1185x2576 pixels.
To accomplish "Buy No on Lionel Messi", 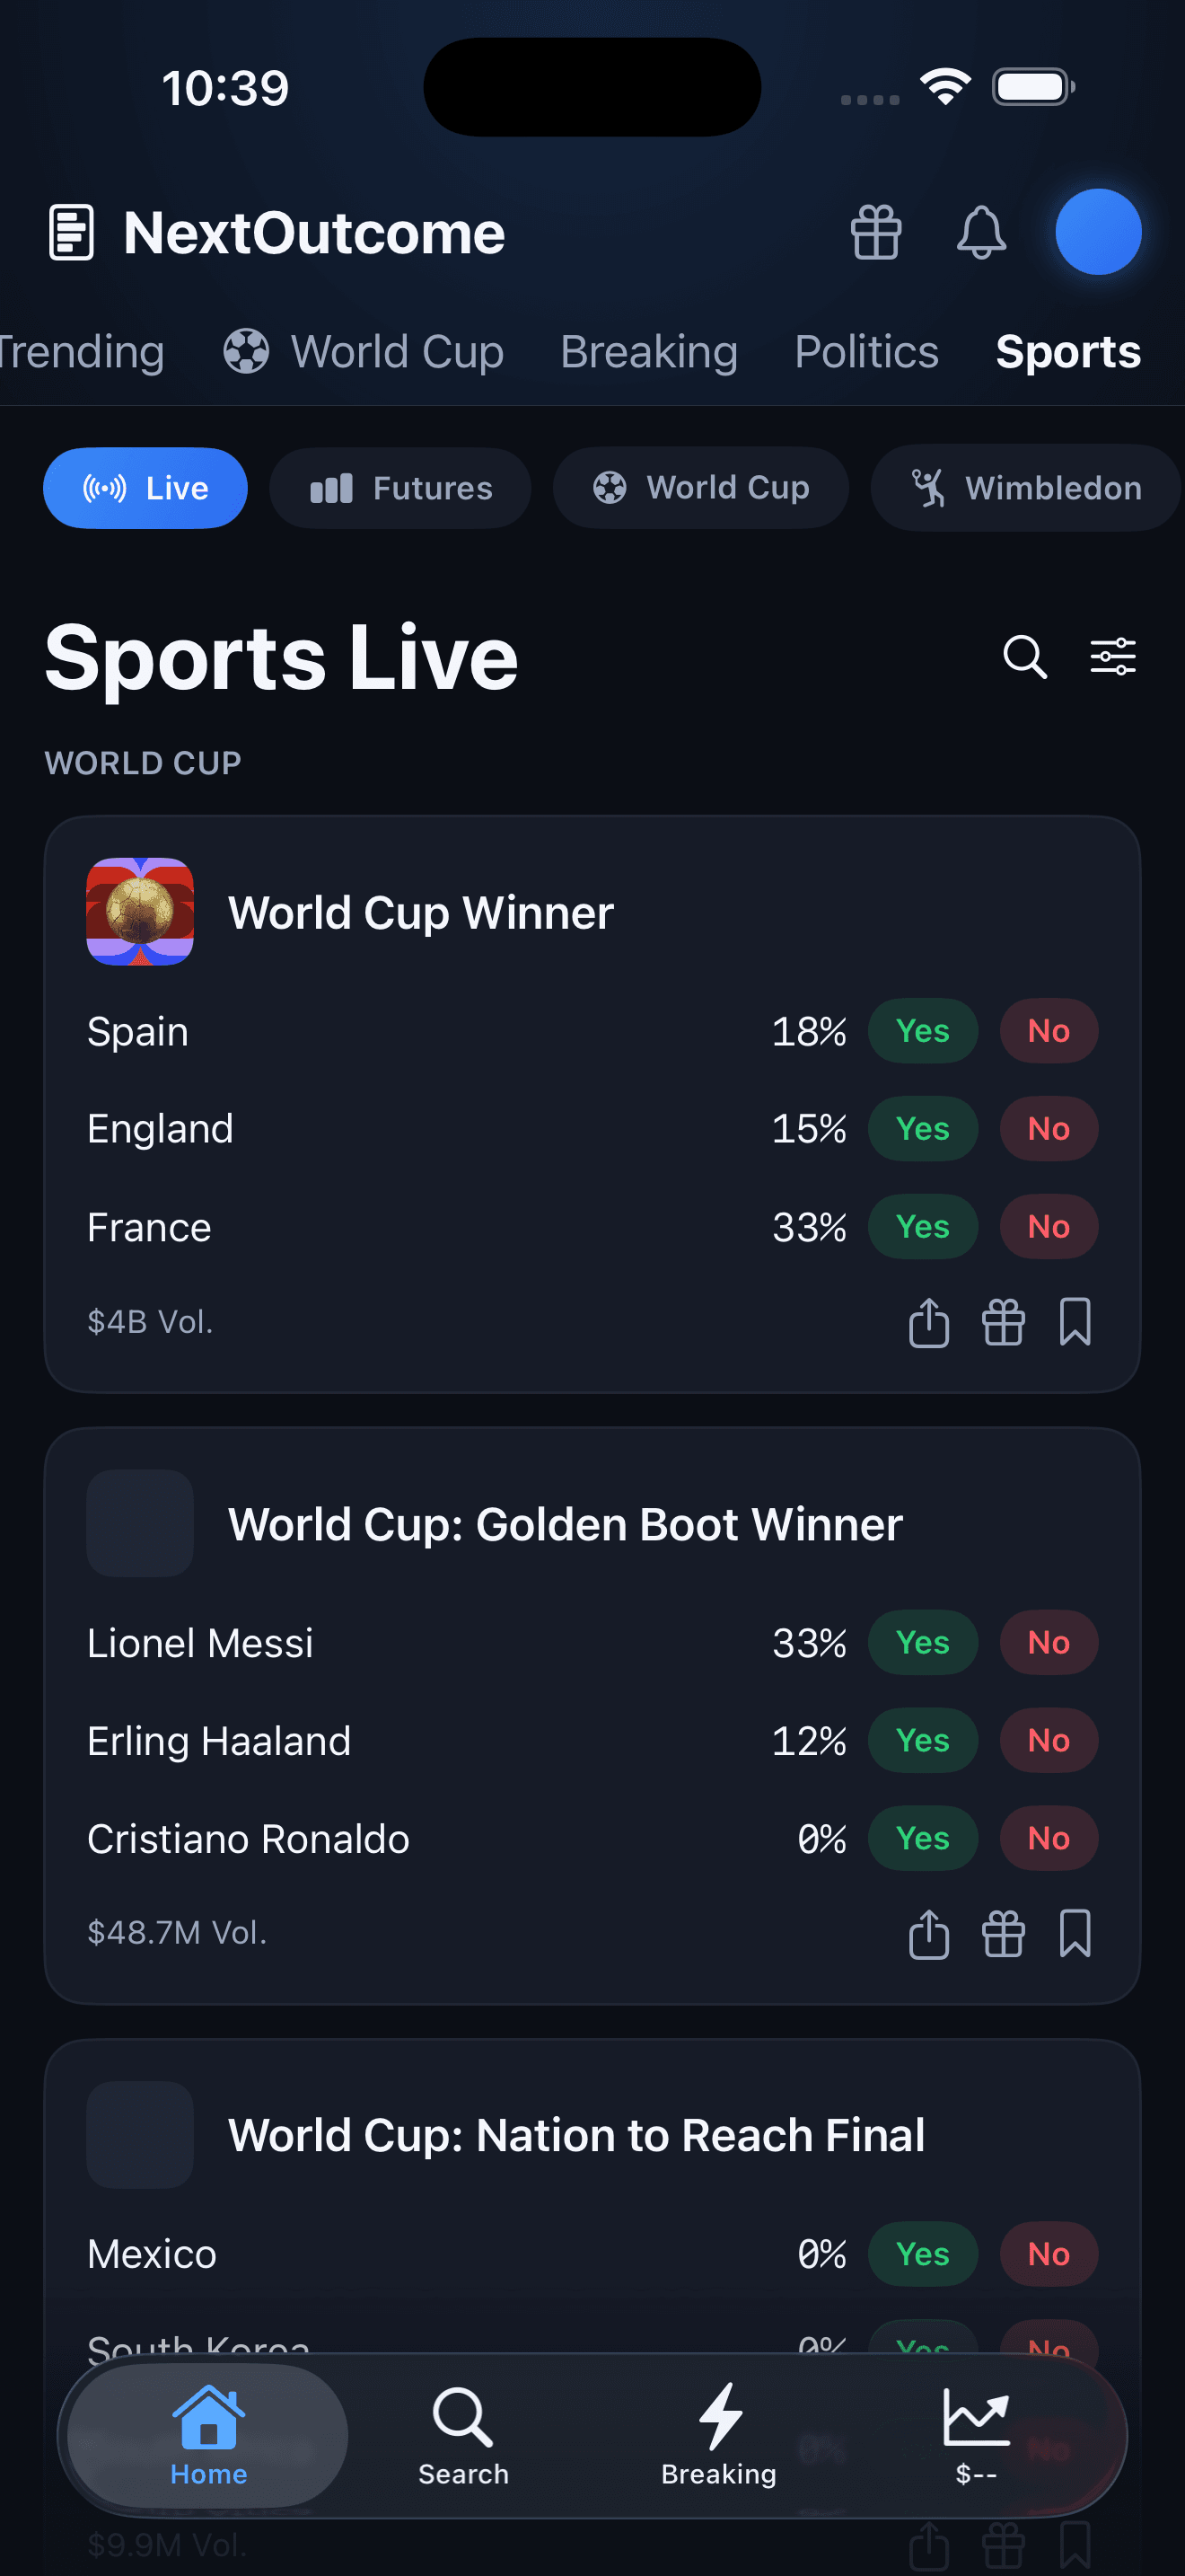I will pos(1049,1643).
